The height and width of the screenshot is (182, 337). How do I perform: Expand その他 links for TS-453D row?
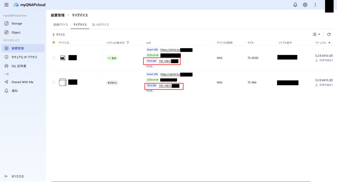tap(150, 66)
